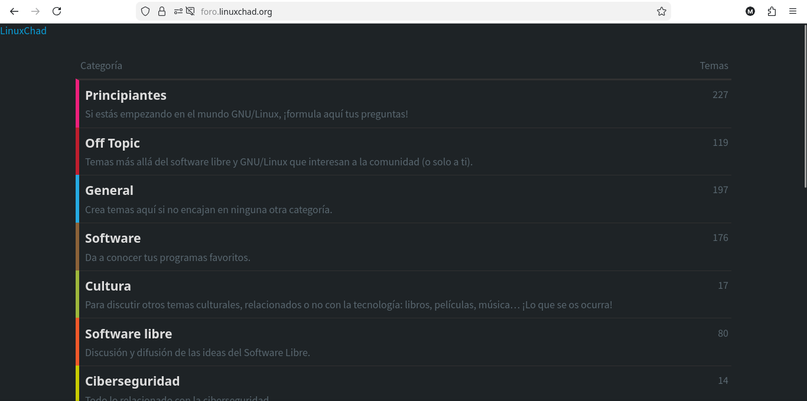Open the site permissions icon
This screenshot has width=807, height=401.
point(178,11)
